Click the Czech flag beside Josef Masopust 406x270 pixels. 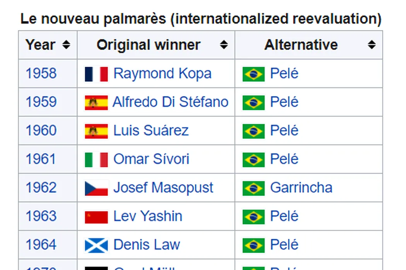(x=96, y=188)
